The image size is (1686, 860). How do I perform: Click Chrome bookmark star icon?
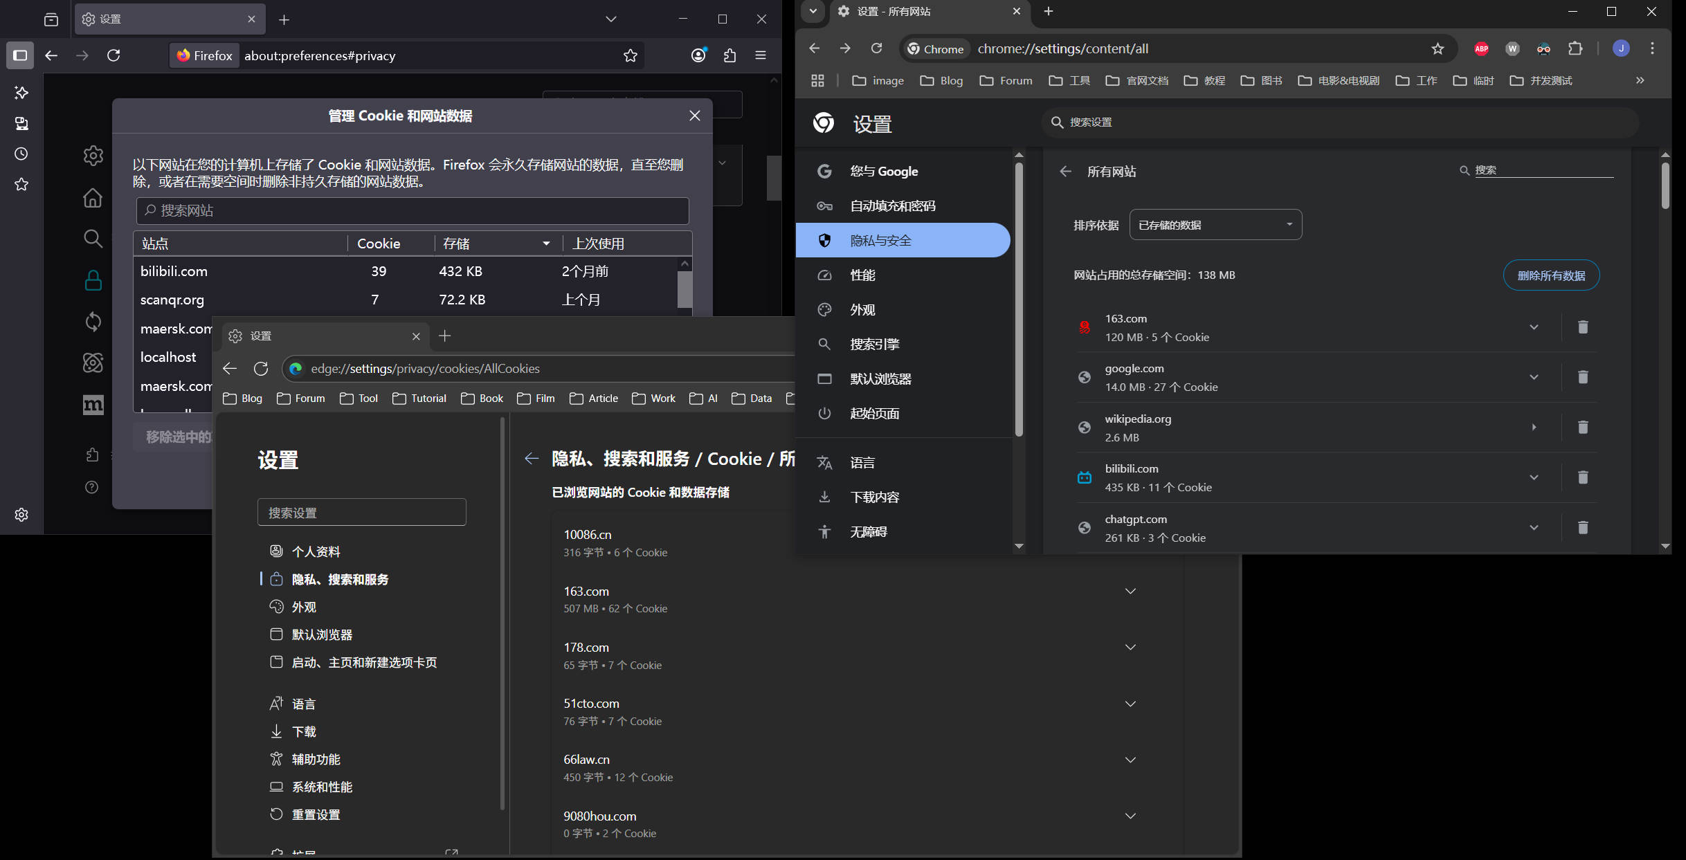tap(1438, 48)
